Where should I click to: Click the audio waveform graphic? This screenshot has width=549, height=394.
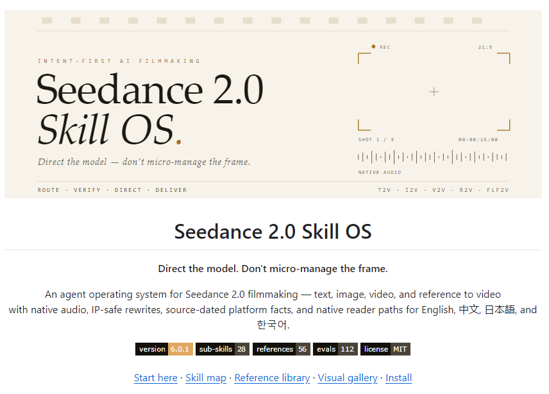432,157
